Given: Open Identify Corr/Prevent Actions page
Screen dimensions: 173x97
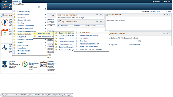Looking at the screenshot, I should [x=89, y=47].
